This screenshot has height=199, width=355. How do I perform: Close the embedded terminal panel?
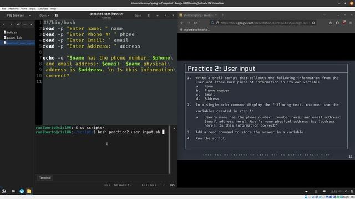[174, 128]
